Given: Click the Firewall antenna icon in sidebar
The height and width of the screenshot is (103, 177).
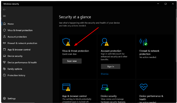Looking at the screenshot, I should pos(4,43).
